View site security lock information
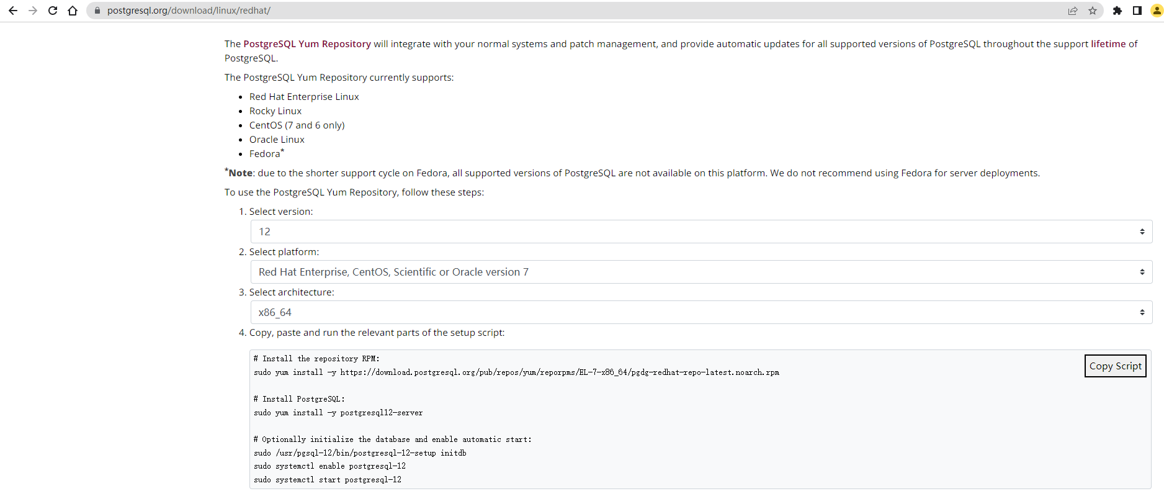Viewport: 1164px width, 491px height. [97, 11]
